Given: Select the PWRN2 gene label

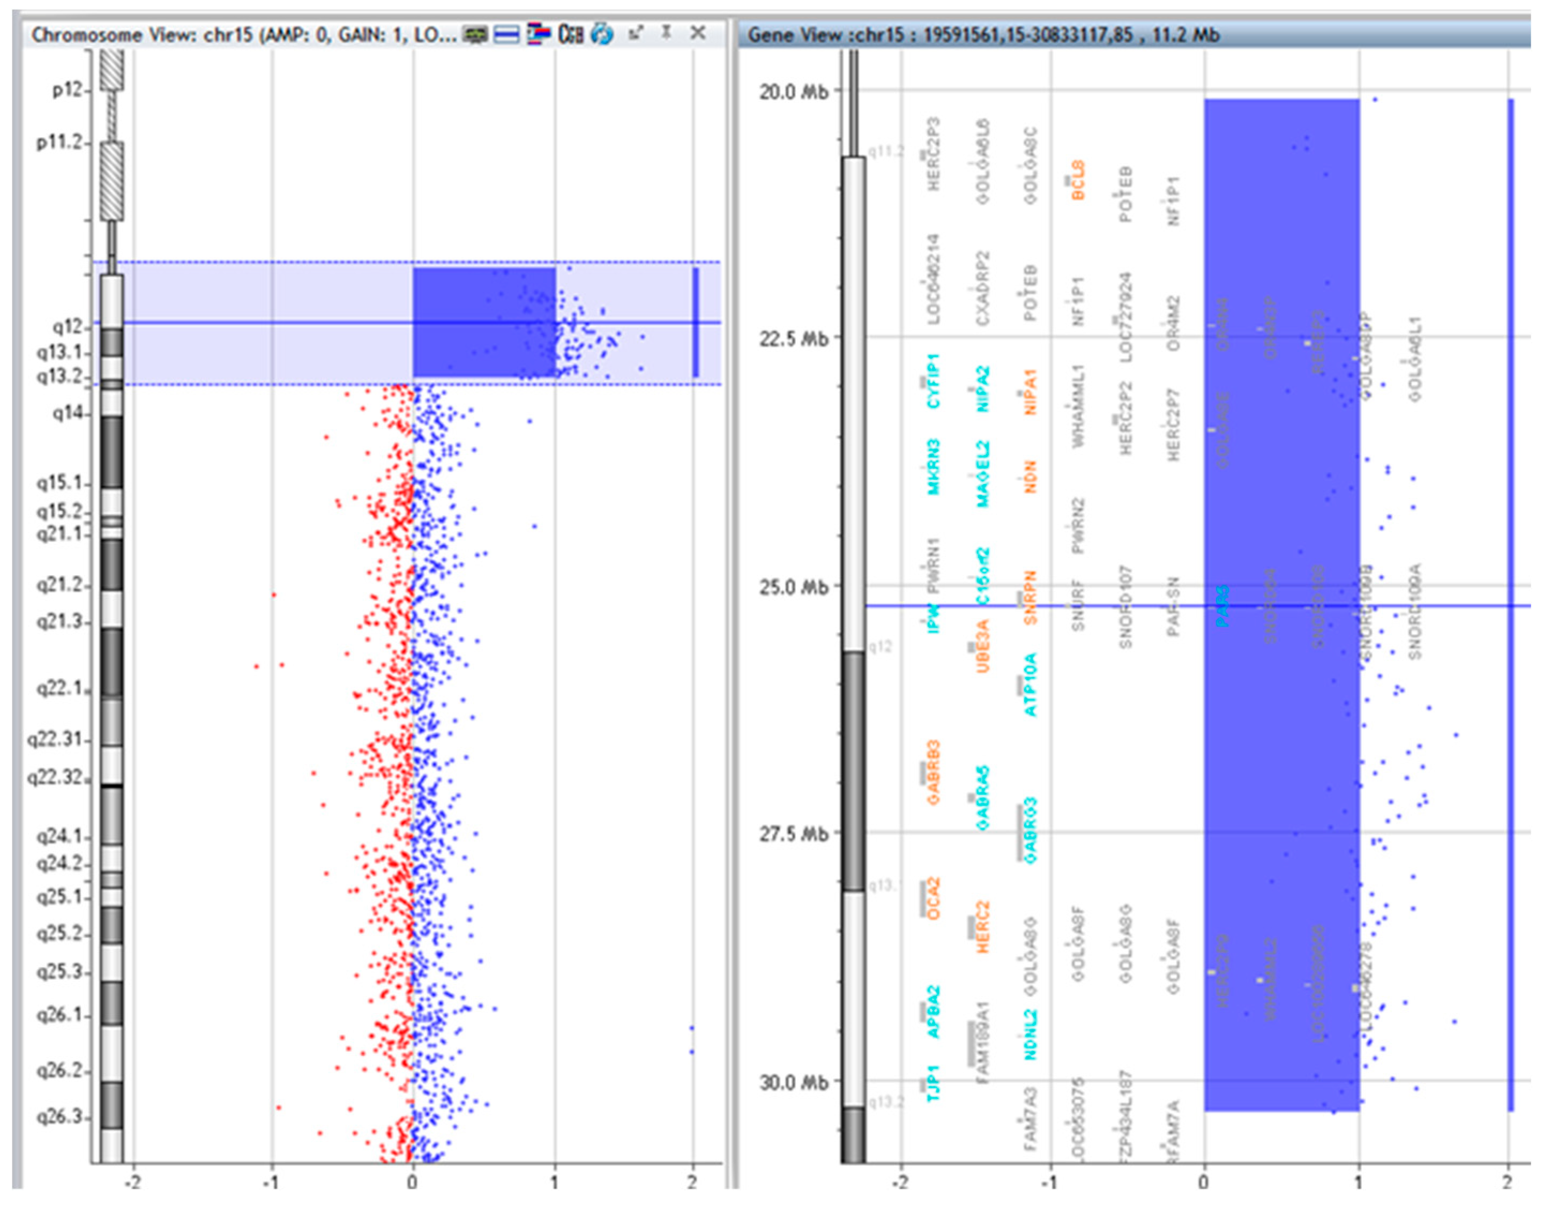Looking at the screenshot, I should coord(1078,526).
